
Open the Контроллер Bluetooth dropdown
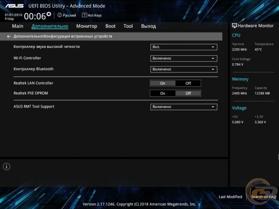pyautogui.click(x=184, y=69)
